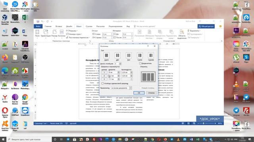Click the spinner arrows for column 2 spacing

[x=131, y=76]
